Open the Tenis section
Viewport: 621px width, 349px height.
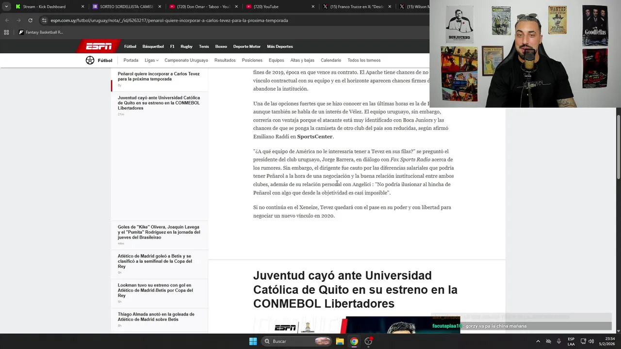204,47
